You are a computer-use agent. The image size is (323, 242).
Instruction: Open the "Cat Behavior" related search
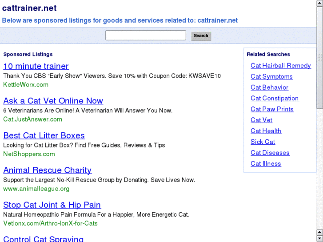click(269, 87)
